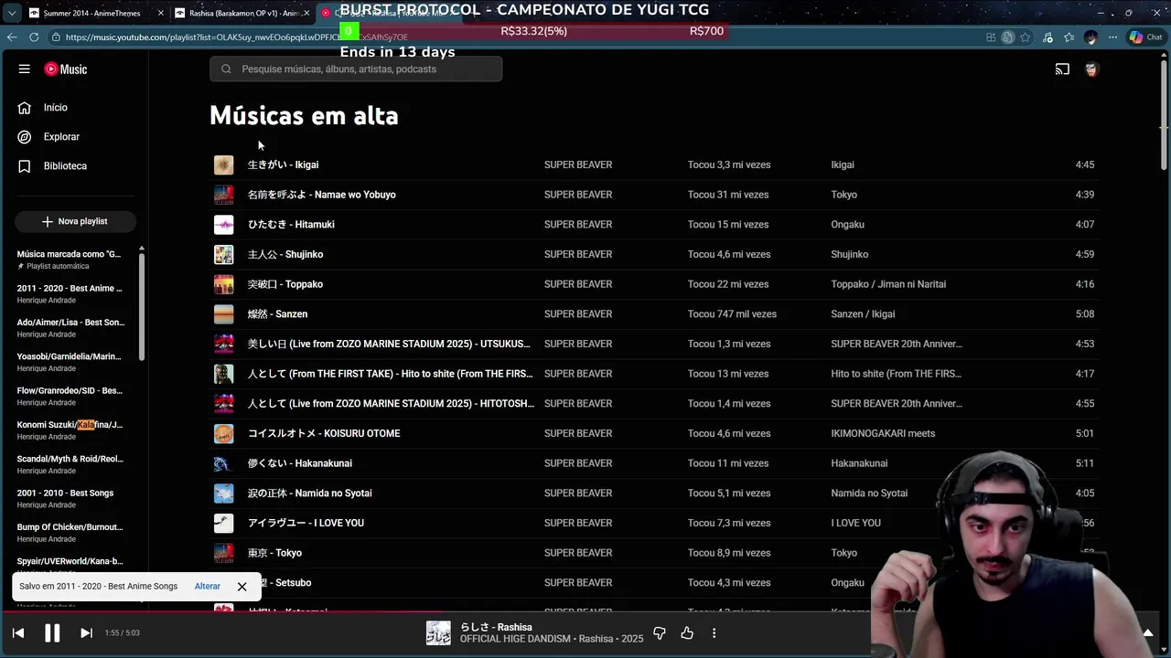1171x658 pixels.
Task: Open more options for the playing song
Action: click(x=714, y=632)
